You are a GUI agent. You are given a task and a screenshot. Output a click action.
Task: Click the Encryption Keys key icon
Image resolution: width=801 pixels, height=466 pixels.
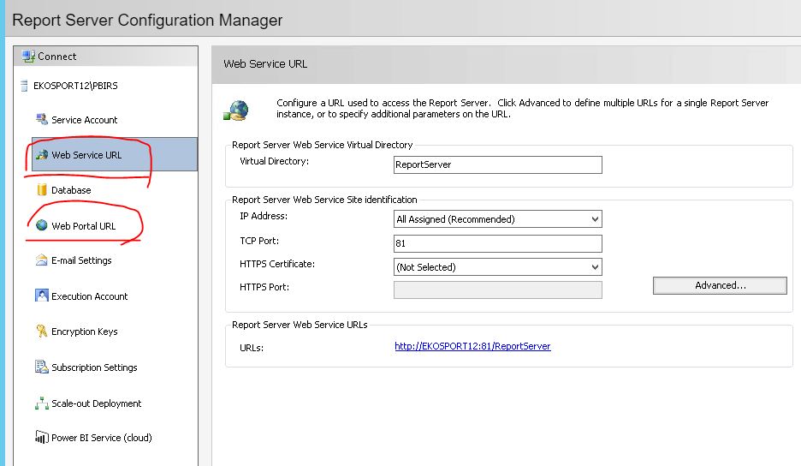(41, 331)
